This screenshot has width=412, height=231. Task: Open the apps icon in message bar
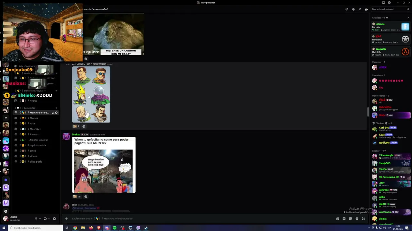(363, 219)
